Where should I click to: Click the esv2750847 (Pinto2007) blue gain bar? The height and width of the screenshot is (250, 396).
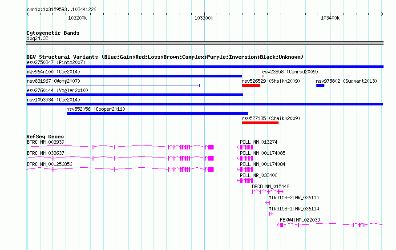click(205, 67)
